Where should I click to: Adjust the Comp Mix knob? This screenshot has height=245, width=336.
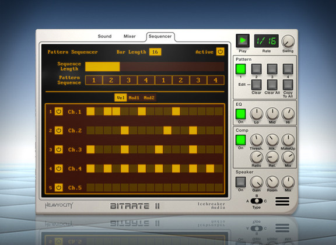pyautogui.click(x=288, y=157)
